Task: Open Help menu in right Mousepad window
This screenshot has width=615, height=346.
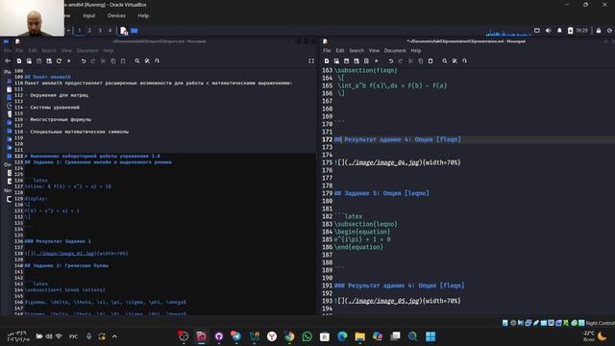Action: pyautogui.click(x=416, y=51)
